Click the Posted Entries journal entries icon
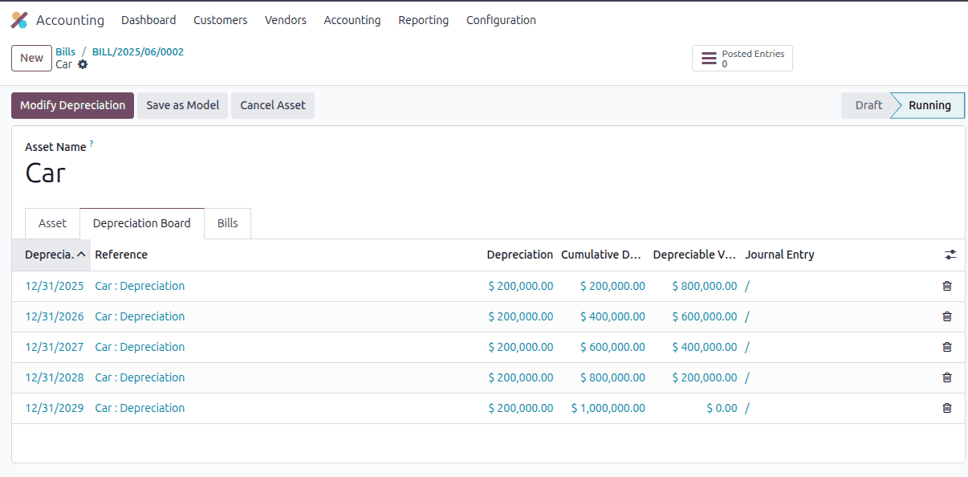Viewport: 968px width, 477px height. tap(709, 57)
